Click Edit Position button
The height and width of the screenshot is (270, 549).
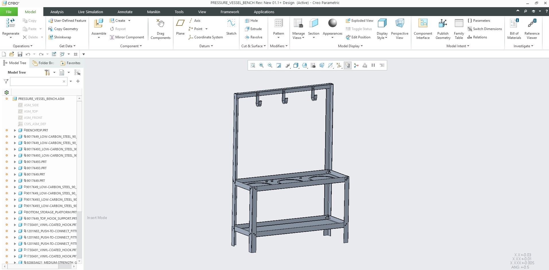(x=358, y=37)
